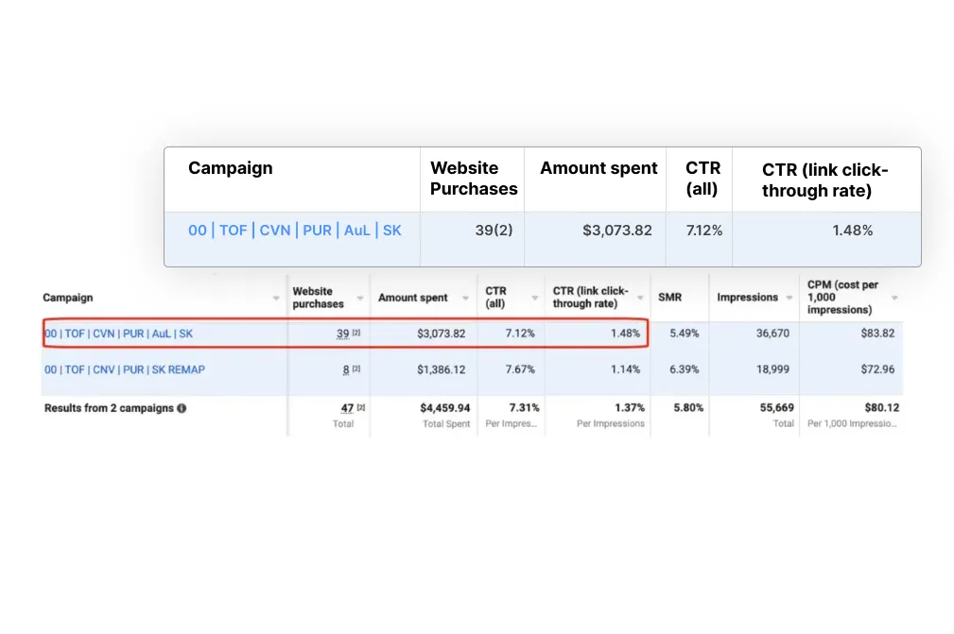
Task: Select the $1,386.12 amount spent cell
Action: tap(441, 369)
